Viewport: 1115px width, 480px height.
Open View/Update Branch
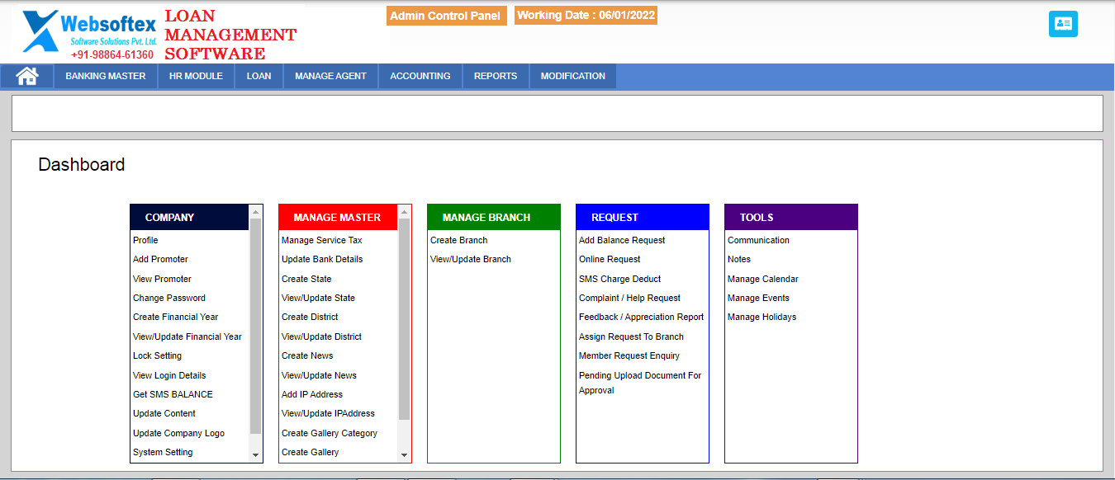pyautogui.click(x=471, y=259)
